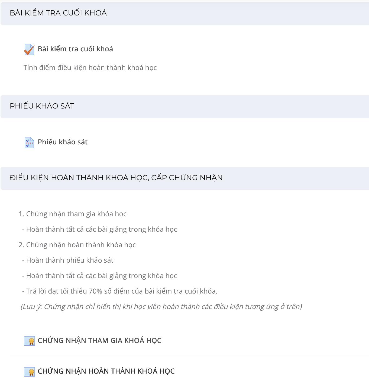Click the survey checklist icon
Viewport: 369px width, 382px height.
[29, 142]
